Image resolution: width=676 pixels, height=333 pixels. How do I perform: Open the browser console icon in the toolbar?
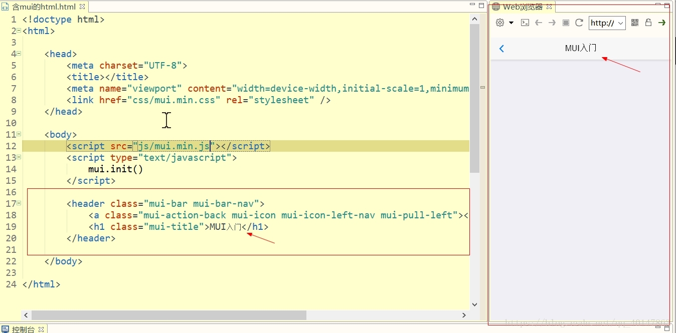(525, 23)
